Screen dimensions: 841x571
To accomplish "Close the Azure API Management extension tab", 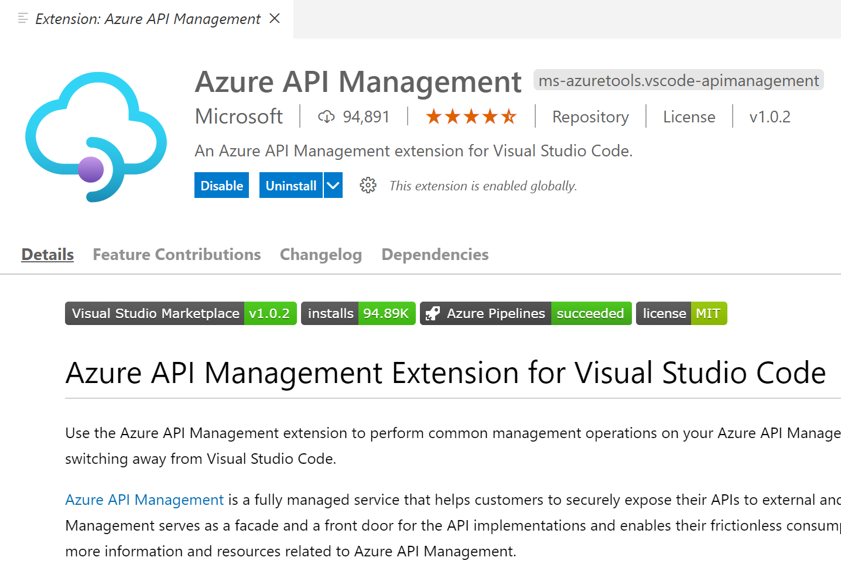I will pos(275,19).
